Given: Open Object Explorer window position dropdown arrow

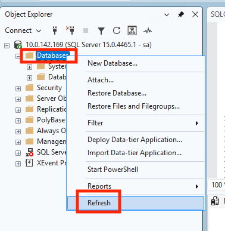Looking at the screenshot, I should pyautogui.click(x=167, y=15).
